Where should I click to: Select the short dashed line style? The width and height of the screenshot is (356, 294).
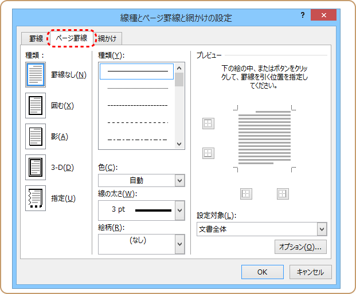click(x=138, y=106)
